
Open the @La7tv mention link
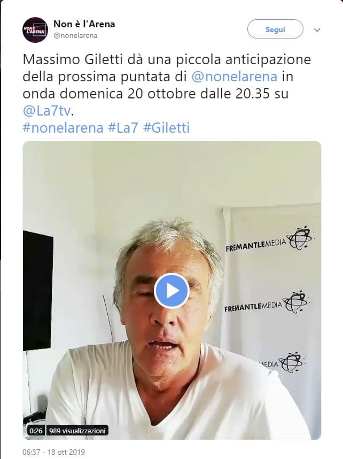tap(47, 111)
